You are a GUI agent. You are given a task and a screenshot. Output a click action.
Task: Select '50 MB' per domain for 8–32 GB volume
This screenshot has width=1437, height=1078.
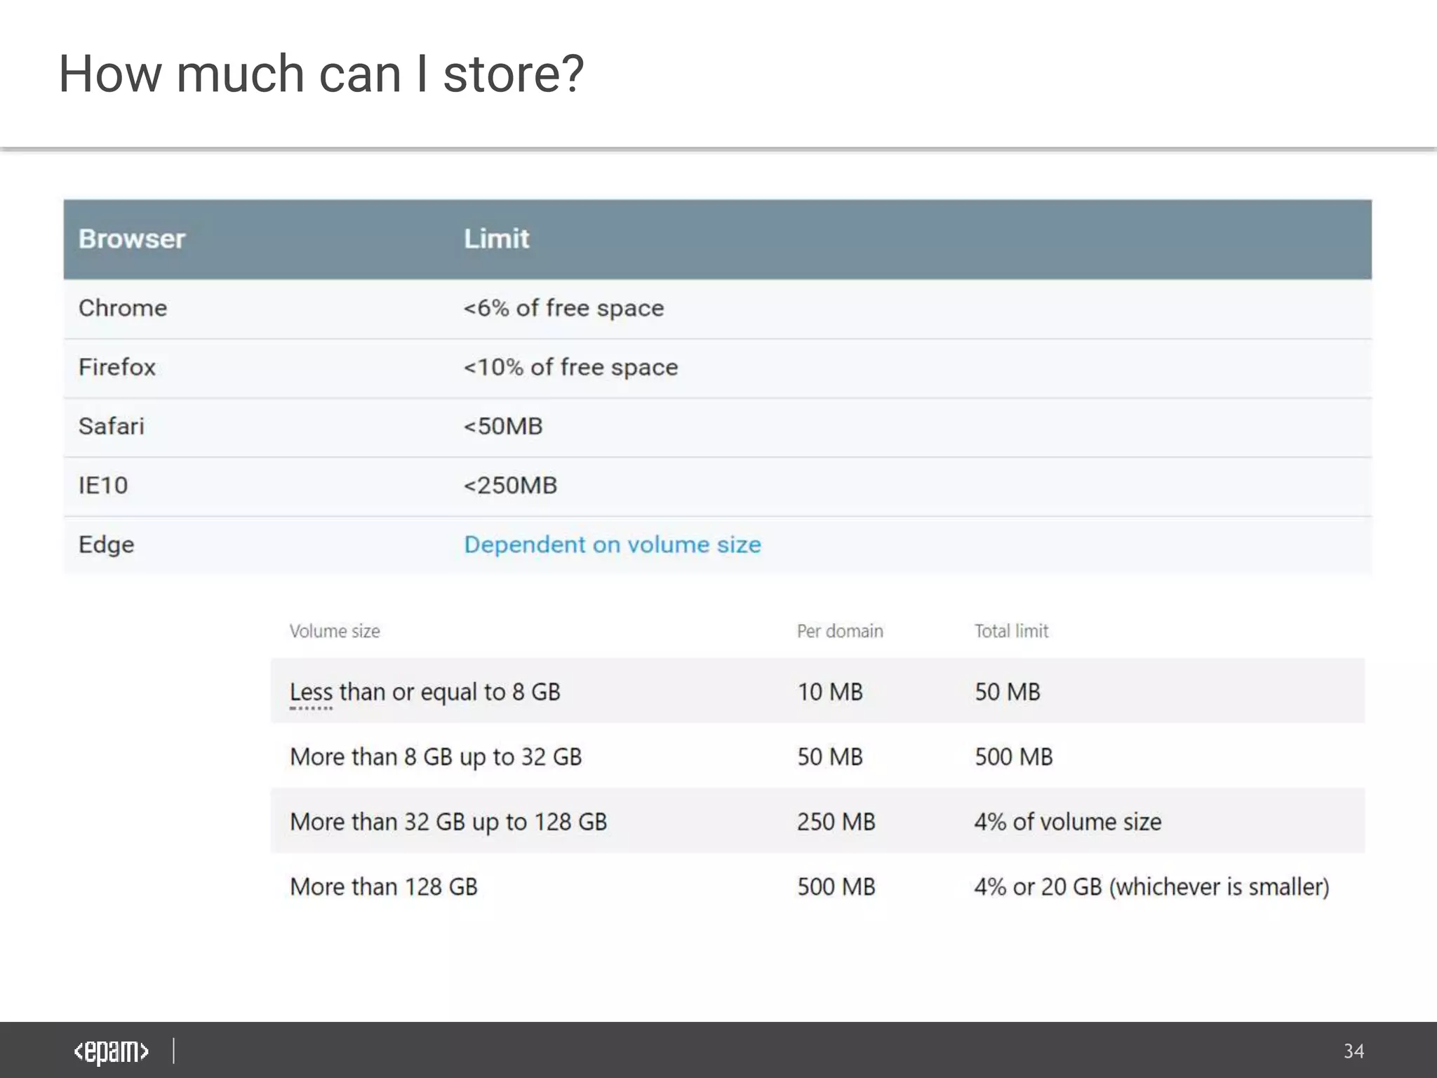[x=830, y=757]
